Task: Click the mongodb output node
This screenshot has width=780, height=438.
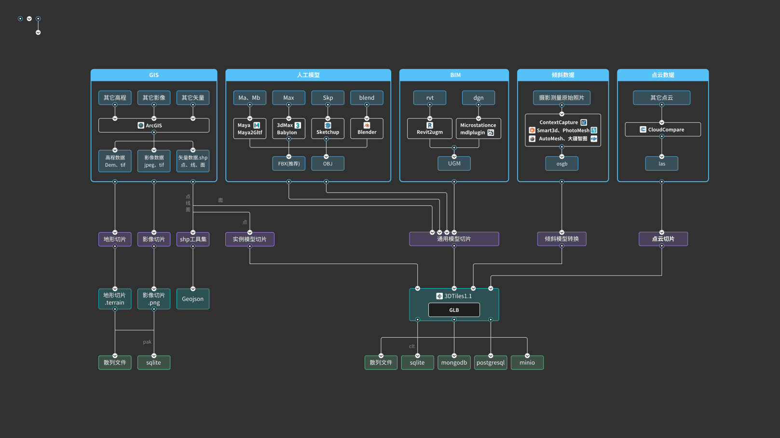Action: click(454, 363)
